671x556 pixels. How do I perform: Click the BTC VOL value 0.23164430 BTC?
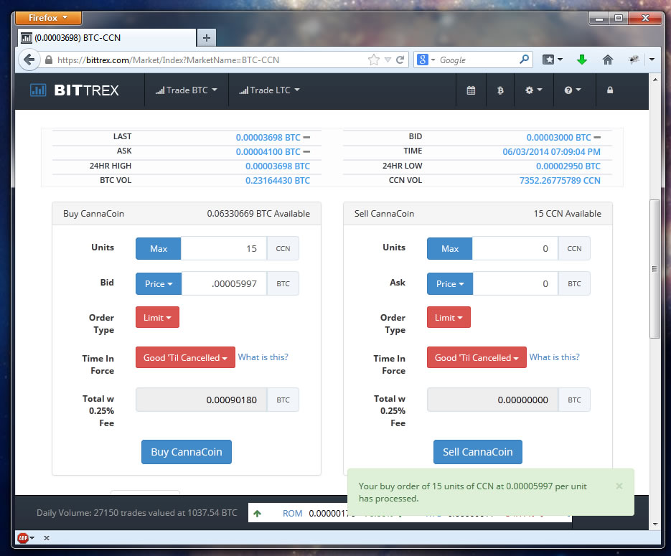[278, 181]
